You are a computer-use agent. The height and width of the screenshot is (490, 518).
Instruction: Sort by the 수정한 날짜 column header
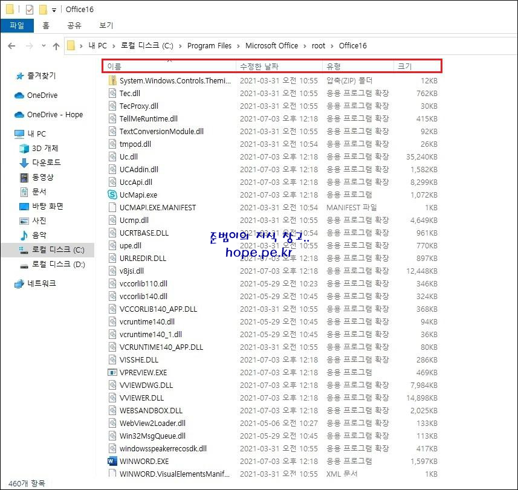click(279, 66)
